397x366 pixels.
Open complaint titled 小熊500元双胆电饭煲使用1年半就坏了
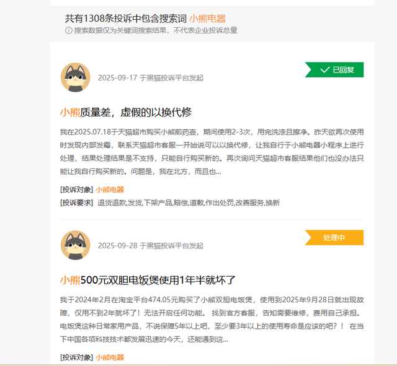[148, 280]
